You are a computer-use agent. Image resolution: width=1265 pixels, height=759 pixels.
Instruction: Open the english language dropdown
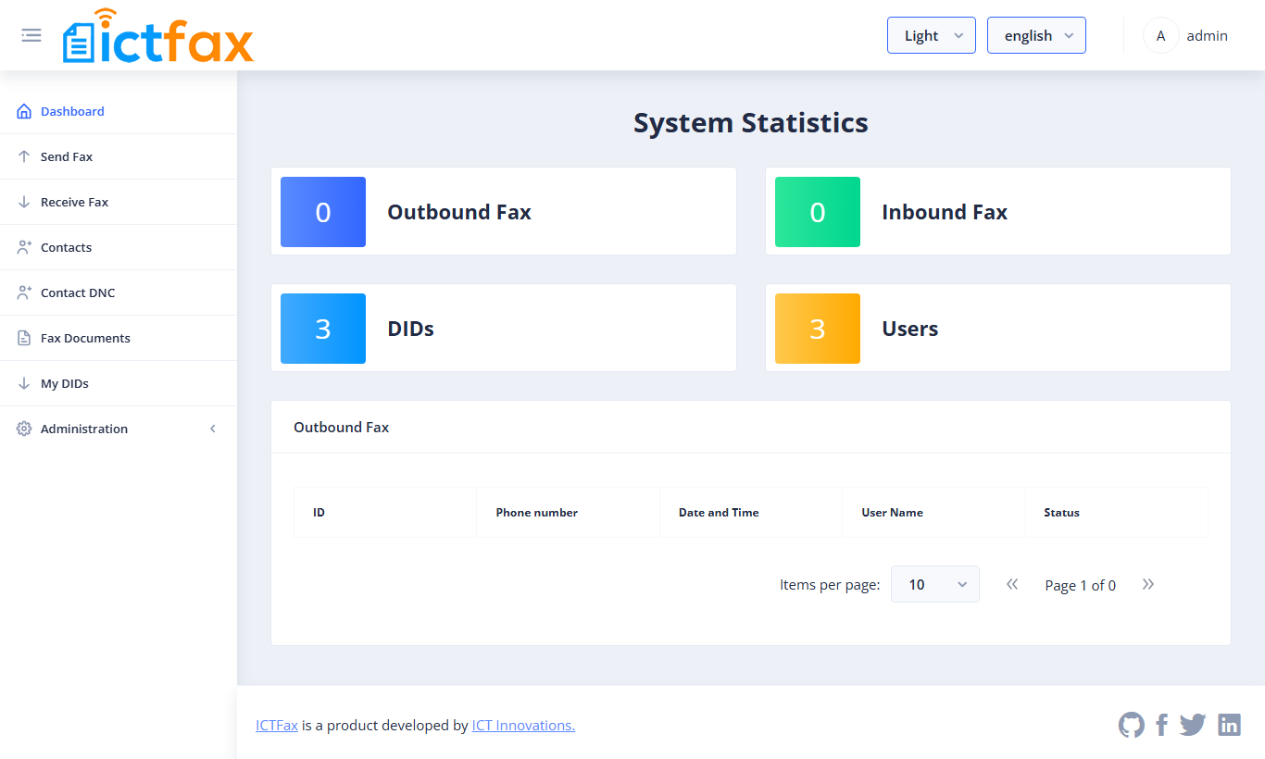[x=1036, y=35]
